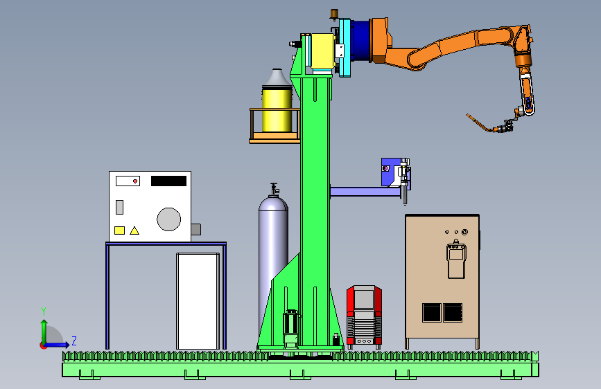Pick the yellow box atop the green column
Image resolution: width=601 pixels, height=389 pixels.
click(322, 51)
